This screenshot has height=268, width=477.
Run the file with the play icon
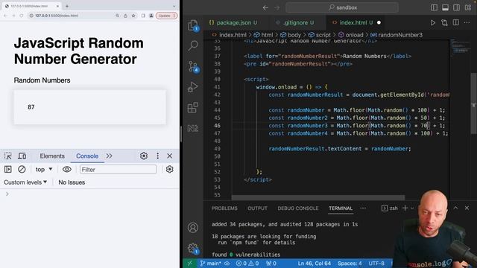432,23
